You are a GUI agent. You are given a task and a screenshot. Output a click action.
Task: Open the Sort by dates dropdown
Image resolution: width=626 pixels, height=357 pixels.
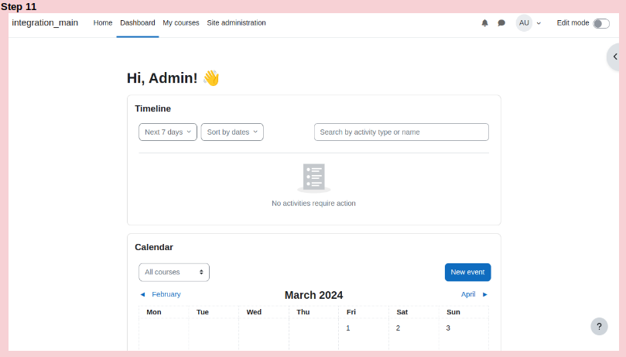(232, 132)
